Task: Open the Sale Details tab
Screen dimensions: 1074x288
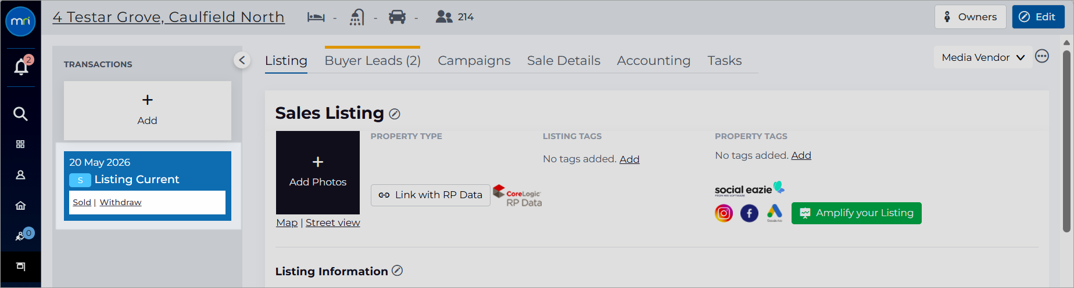Action: pos(564,60)
